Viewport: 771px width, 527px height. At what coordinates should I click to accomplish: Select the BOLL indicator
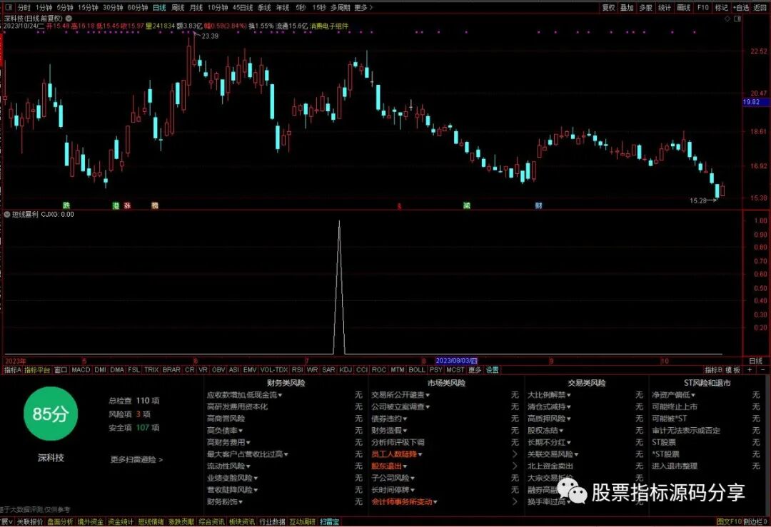click(416, 370)
